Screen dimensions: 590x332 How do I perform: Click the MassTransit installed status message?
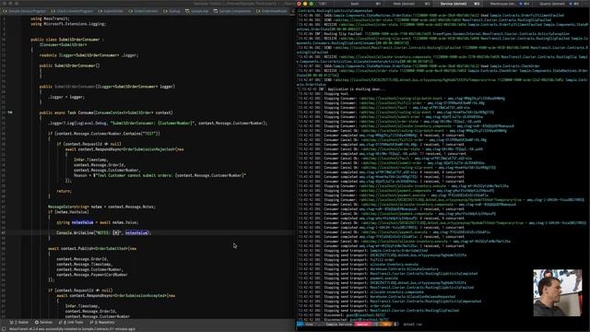[x=72, y=329]
